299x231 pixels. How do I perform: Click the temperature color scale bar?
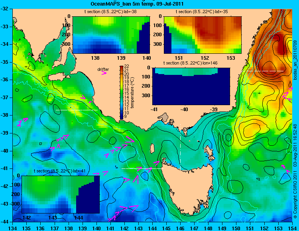tap(122, 92)
